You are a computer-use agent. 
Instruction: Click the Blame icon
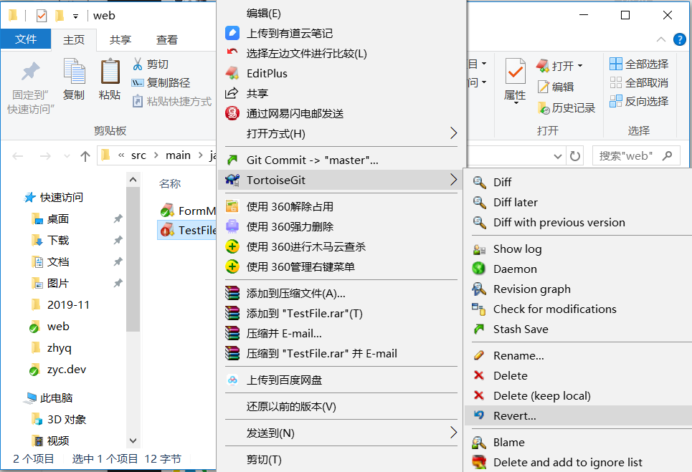(x=479, y=442)
